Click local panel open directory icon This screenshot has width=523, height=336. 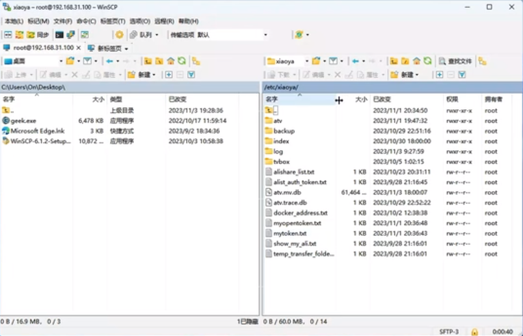(70, 61)
